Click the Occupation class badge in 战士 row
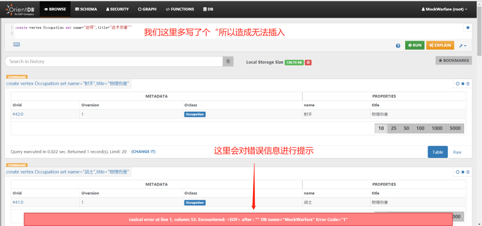The width and height of the screenshot is (482, 226). pos(195,202)
